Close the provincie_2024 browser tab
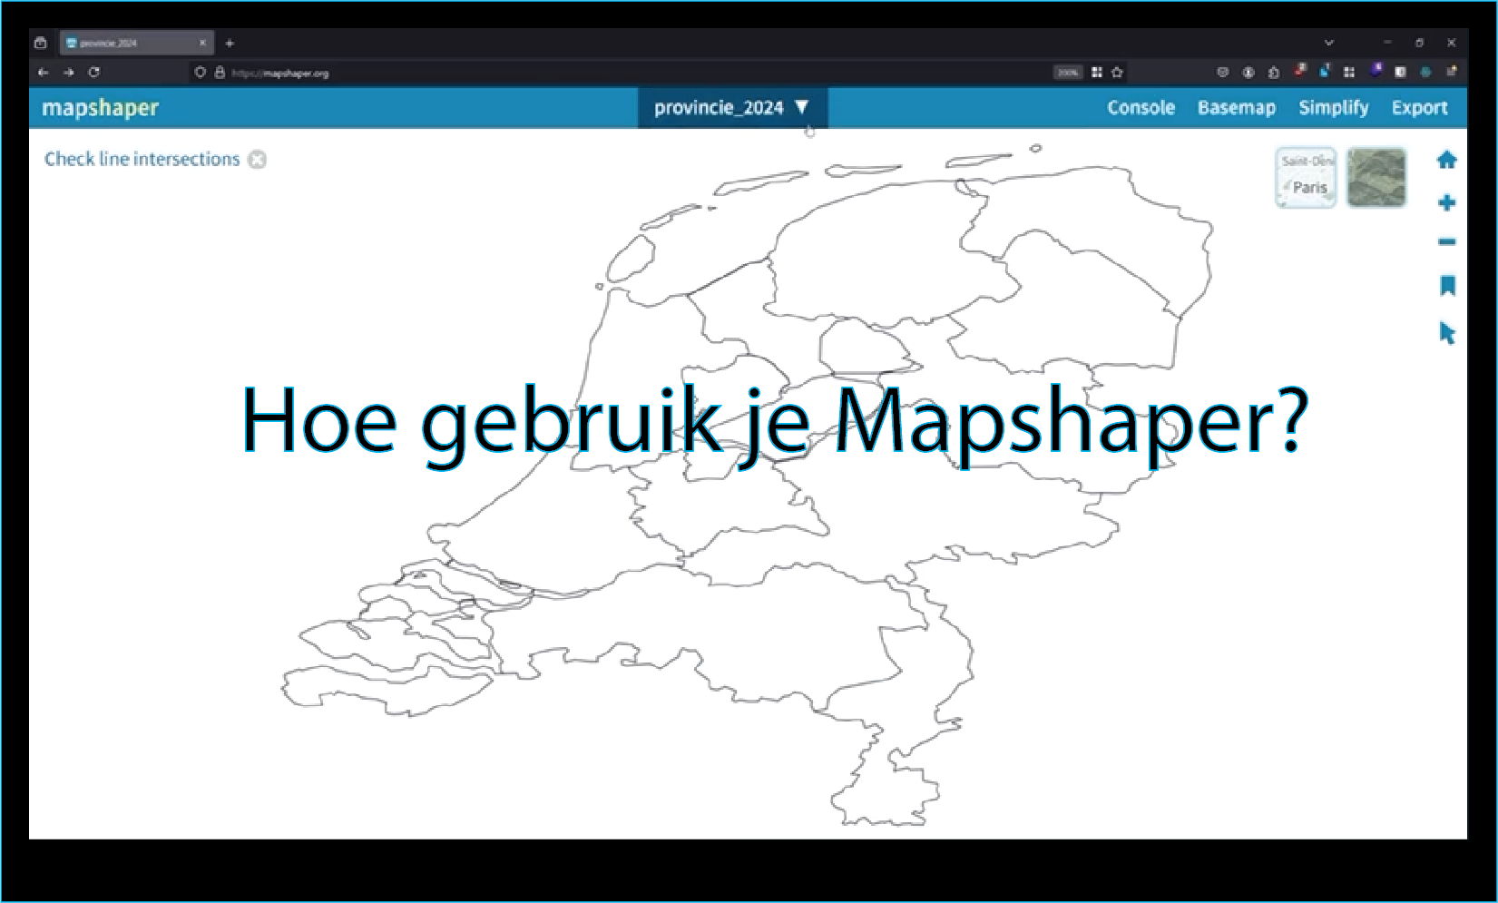The height and width of the screenshot is (903, 1498). pyautogui.click(x=203, y=43)
